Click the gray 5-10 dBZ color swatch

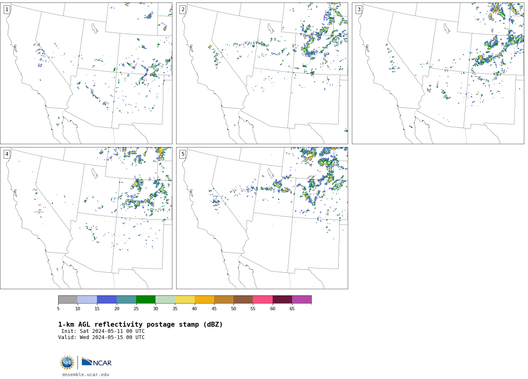(68, 299)
